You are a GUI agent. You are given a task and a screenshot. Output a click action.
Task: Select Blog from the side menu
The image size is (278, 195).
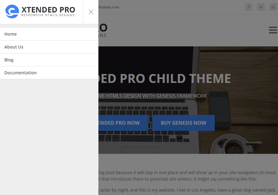(x=49, y=60)
